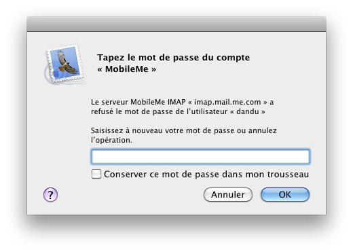Image resolution: width=353 pixels, height=252 pixels.
Task: Click the 'Le serveur MobileMe IMAP' message
Action: pyautogui.click(x=138, y=102)
